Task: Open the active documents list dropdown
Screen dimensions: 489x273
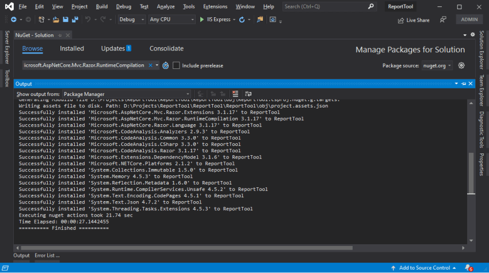Action: (x=465, y=35)
